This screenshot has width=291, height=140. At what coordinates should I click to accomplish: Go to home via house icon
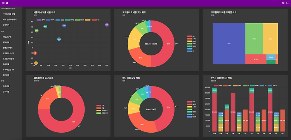click(7, 3)
